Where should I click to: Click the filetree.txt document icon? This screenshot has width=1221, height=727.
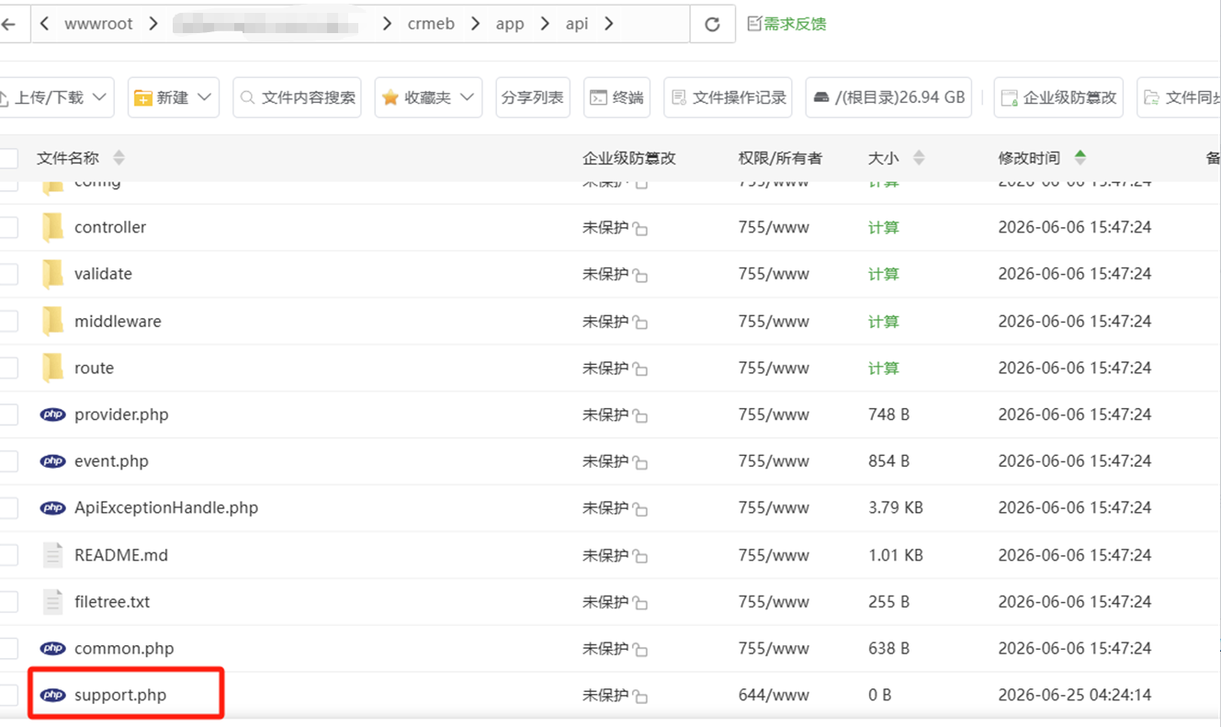[53, 602]
